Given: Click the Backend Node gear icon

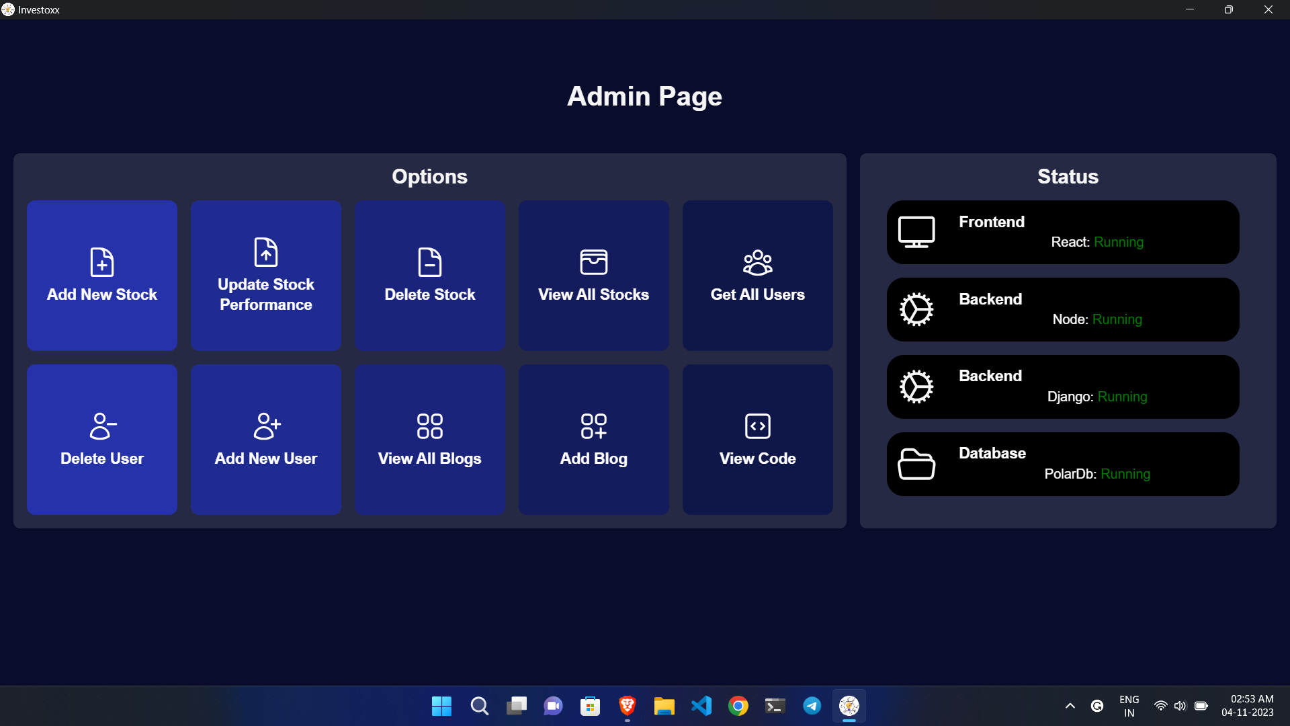Looking at the screenshot, I should [x=916, y=309].
